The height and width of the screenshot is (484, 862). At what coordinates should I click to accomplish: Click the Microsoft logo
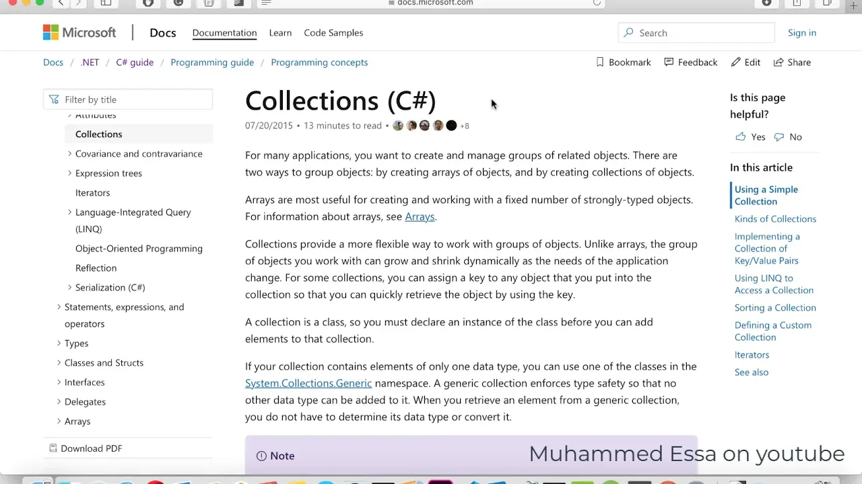tap(79, 32)
